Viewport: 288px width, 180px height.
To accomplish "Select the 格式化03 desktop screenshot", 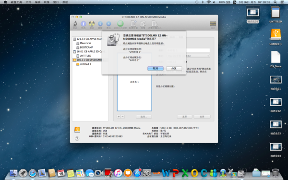I will (276, 127).
